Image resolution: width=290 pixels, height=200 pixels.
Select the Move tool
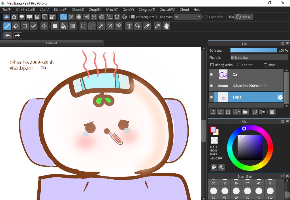pyautogui.click(x=44, y=26)
